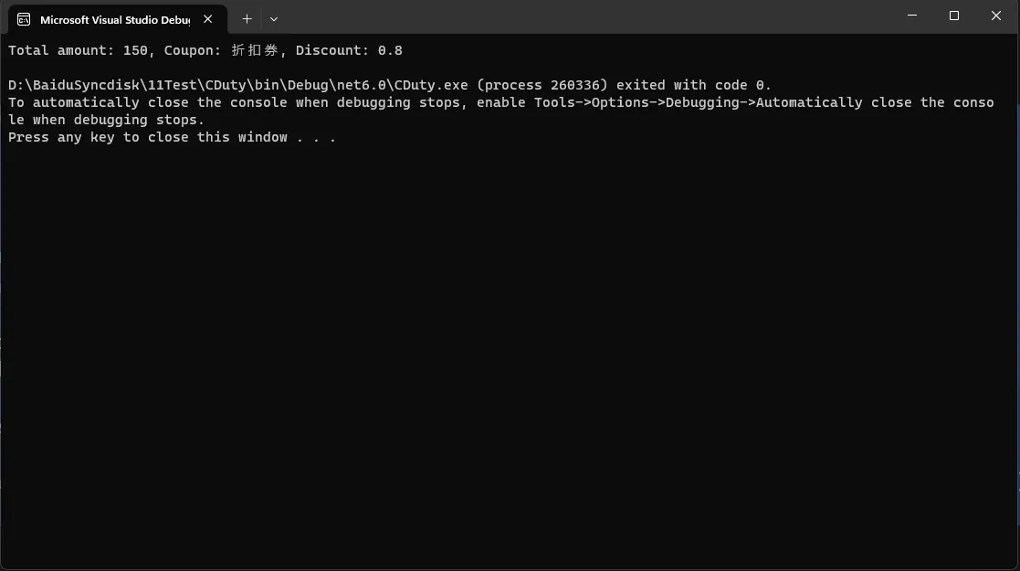Click the CDuty.exe file path text

(237, 85)
